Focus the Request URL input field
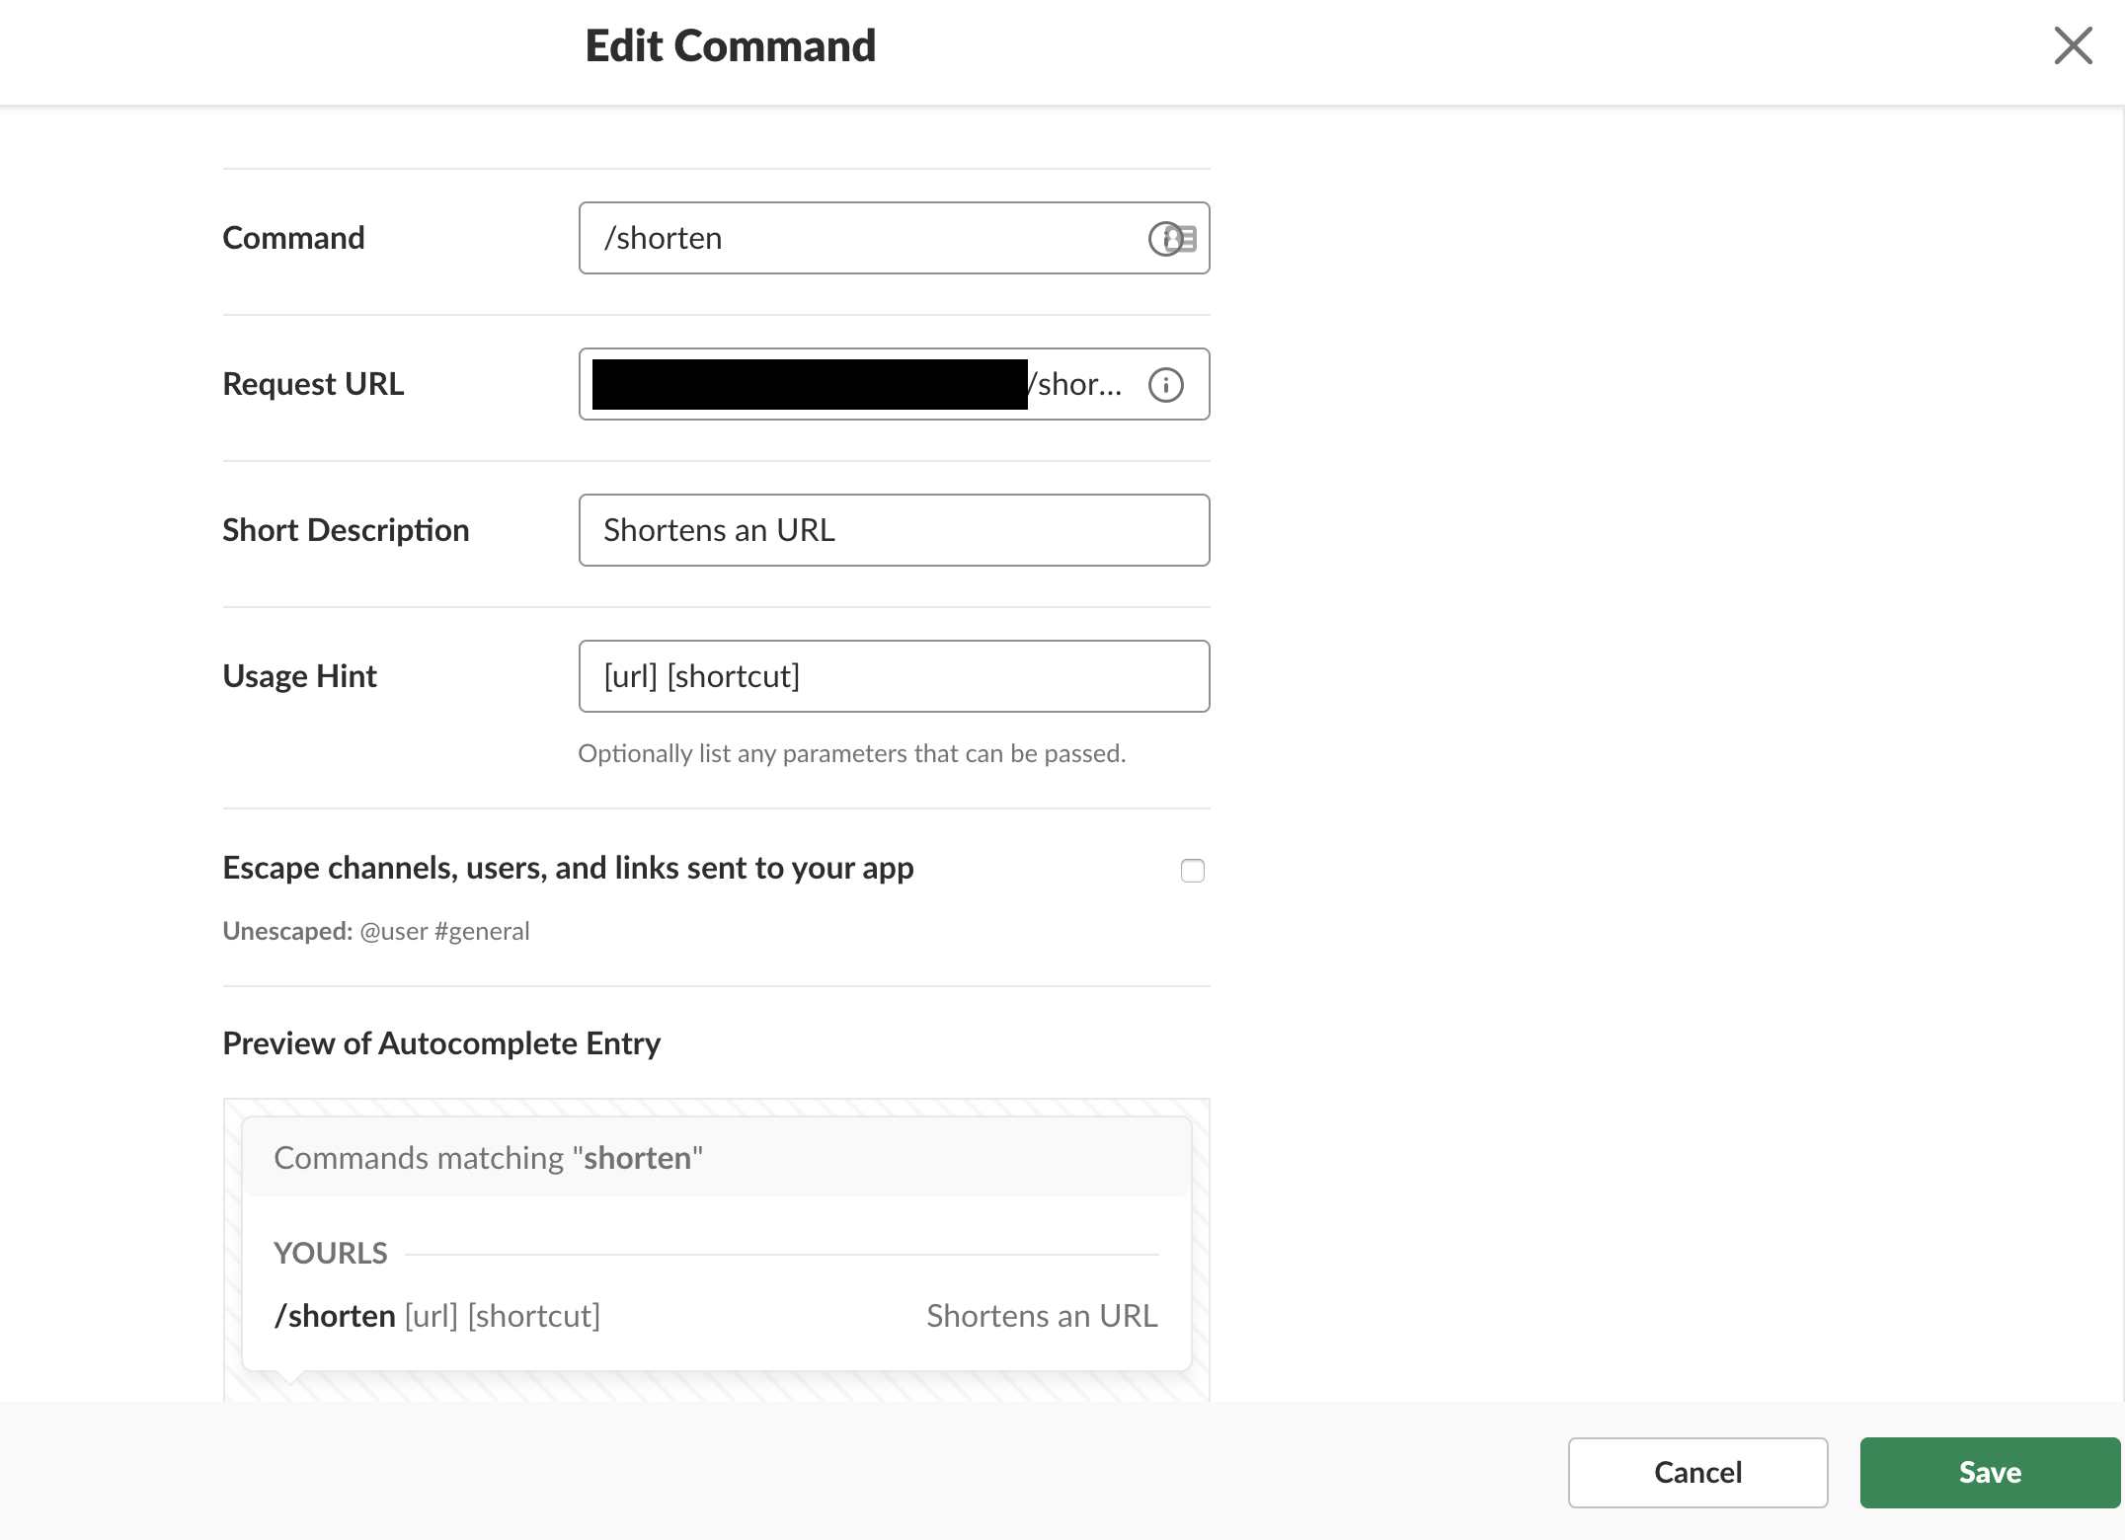 pos(894,384)
